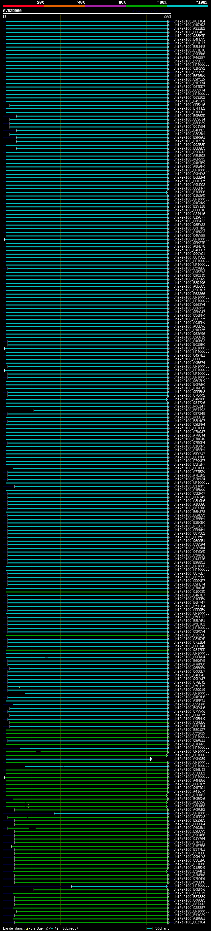Select hit label UniRef100_C6SXT4
Image resolution: width=211 pixels, height=931 pixels.
point(189,90)
